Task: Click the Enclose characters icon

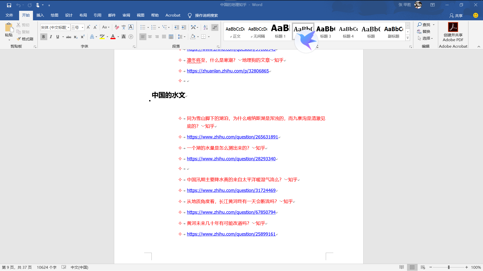Action: (131, 37)
